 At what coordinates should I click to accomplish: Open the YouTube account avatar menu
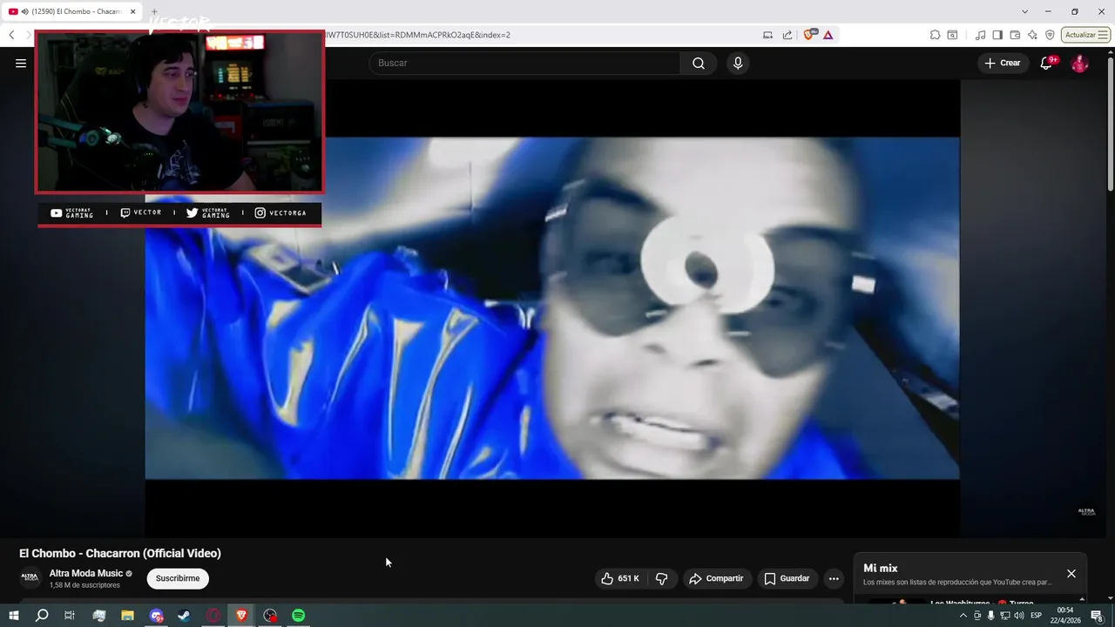1079,63
